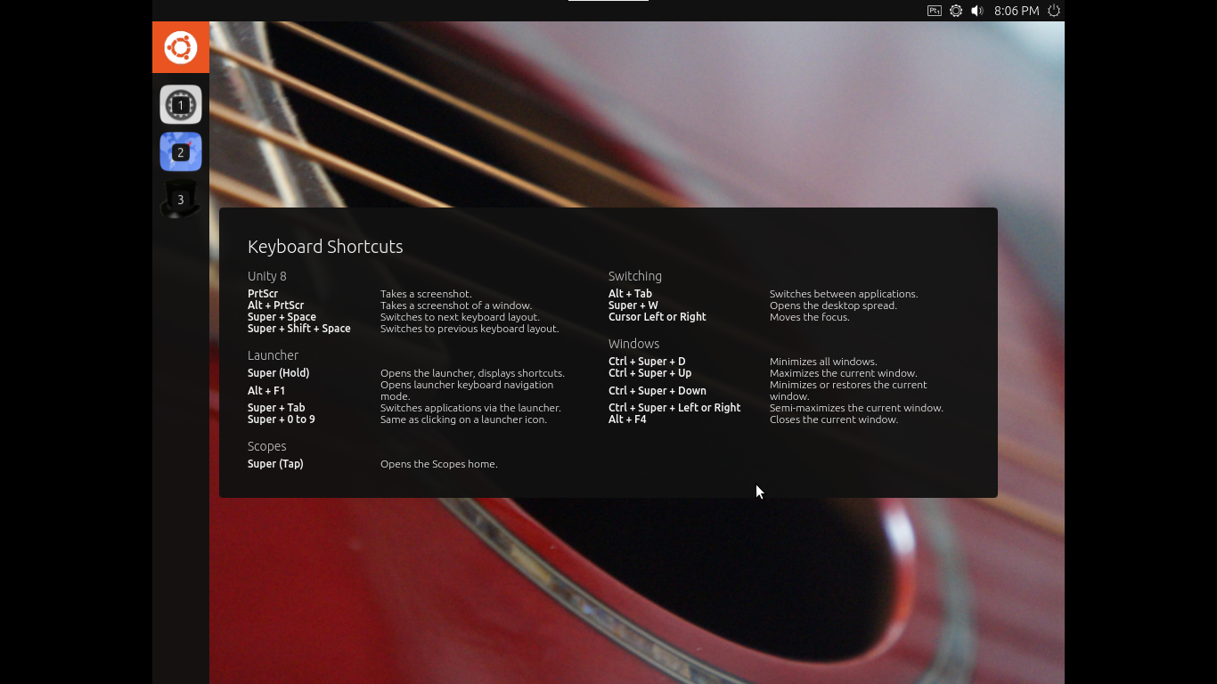Image resolution: width=1217 pixels, height=684 pixels.
Task: Open the browser, launcher icon numbered 2
Action: click(x=181, y=152)
